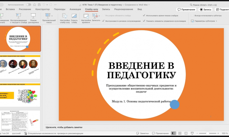The width and height of the screenshot is (229, 137).
Task: Click the Redo icon in title bar
Action: (51, 5)
